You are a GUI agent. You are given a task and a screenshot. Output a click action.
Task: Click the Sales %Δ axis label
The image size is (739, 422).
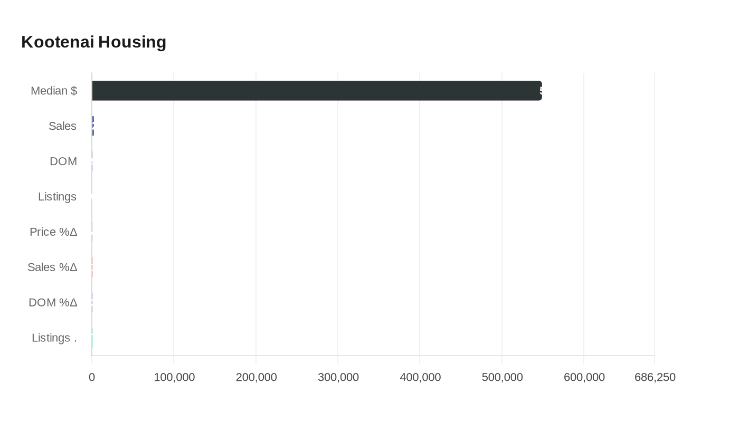tap(52, 267)
